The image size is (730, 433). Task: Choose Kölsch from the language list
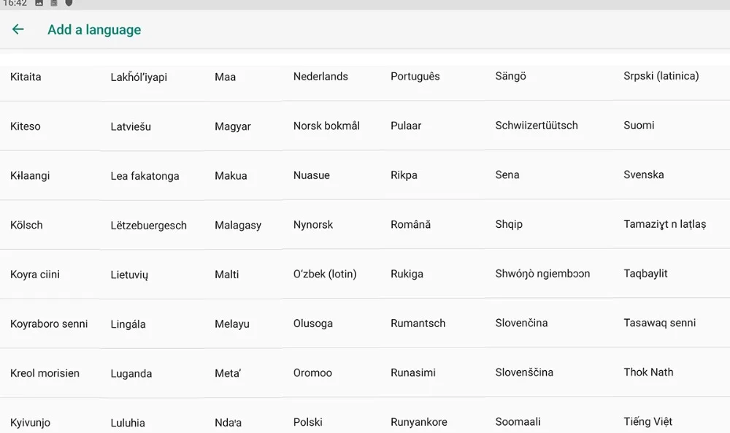[x=26, y=225]
